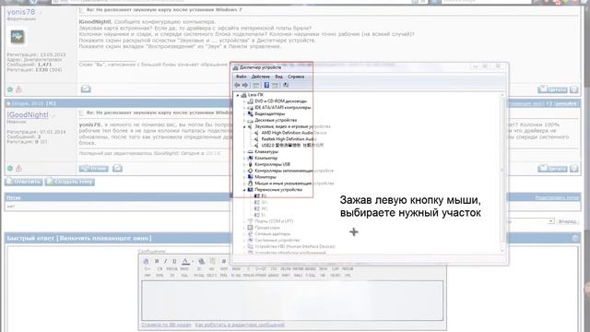Click yonis78 avatar image
The width and height of the screenshot is (590, 332).
click(x=18, y=37)
